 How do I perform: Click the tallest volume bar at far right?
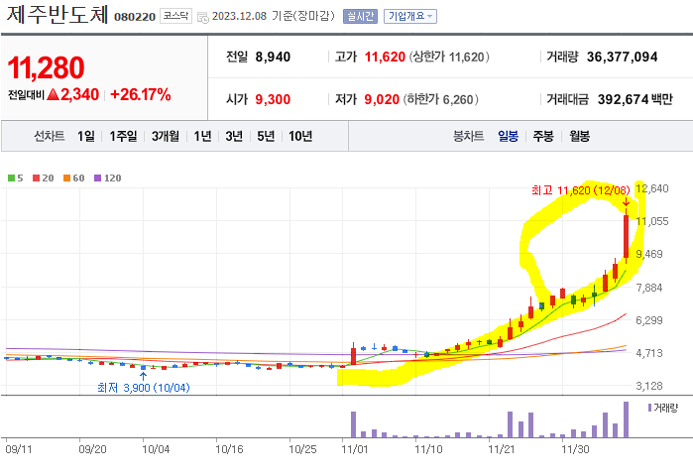[x=626, y=419]
